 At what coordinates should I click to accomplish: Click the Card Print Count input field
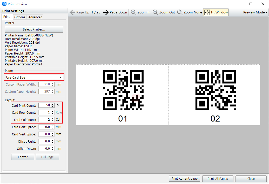45,105
